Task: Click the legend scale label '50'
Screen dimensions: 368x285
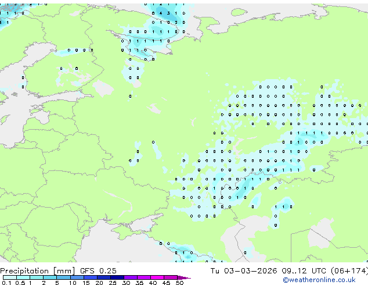Action: click(x=179, y=283)
